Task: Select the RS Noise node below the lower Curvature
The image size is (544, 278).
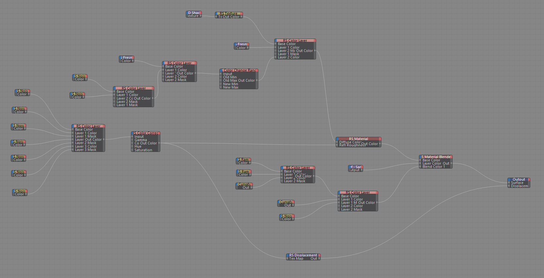Action: click(x=287, y=218)
